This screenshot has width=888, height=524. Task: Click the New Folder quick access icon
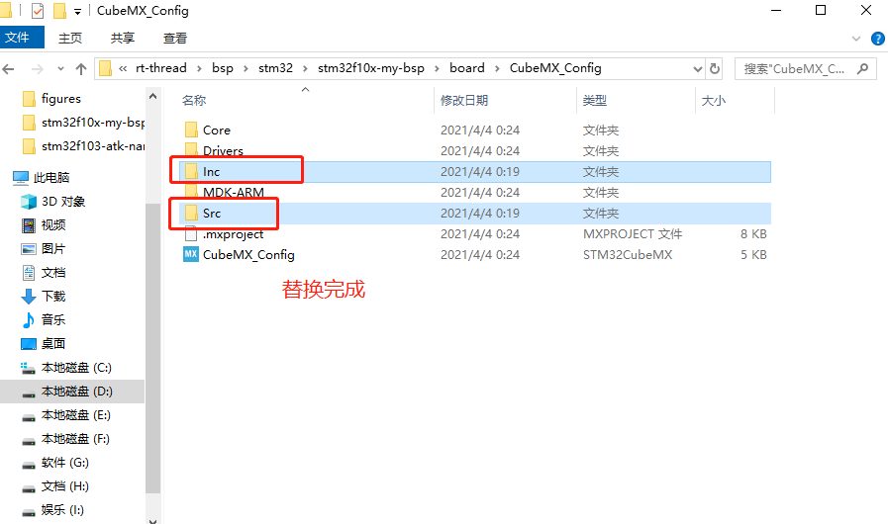[58, 11]
